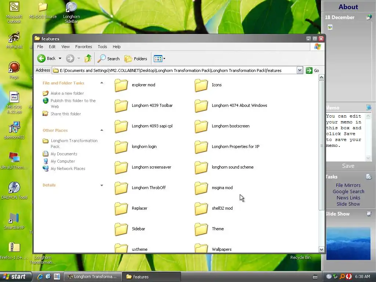This screenshot has height=282, width=376.
Task: Collapse the File and Folder Tasks section
Action: pyautogui.click(x=102, y=83)
